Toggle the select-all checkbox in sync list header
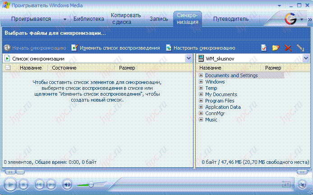The width and height of the screenshot is (313, 195). pyautogui.click(x=8, y=68)
